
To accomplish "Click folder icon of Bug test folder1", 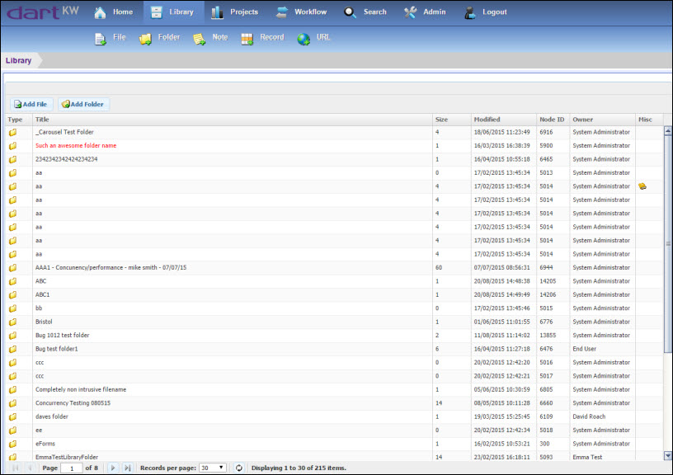I will coord(13,350).
